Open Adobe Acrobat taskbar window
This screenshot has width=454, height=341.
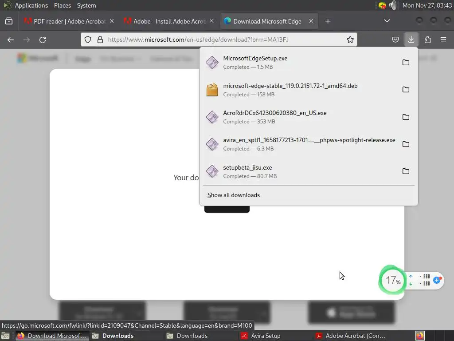pyautogui.click(x=350, y=336)
